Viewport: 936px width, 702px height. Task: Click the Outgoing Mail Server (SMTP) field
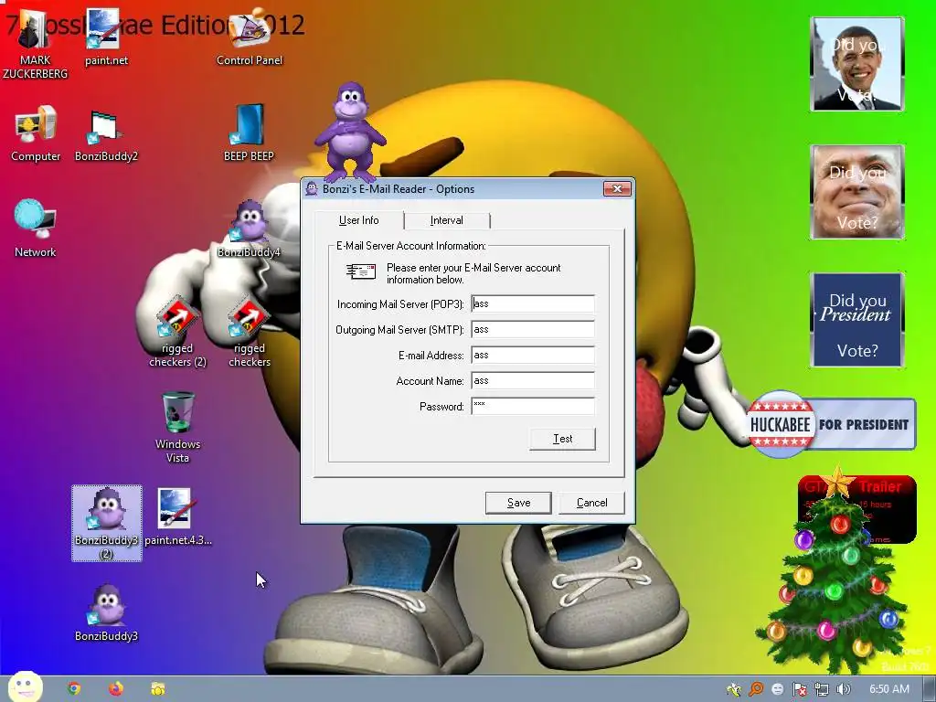(533, 329)
